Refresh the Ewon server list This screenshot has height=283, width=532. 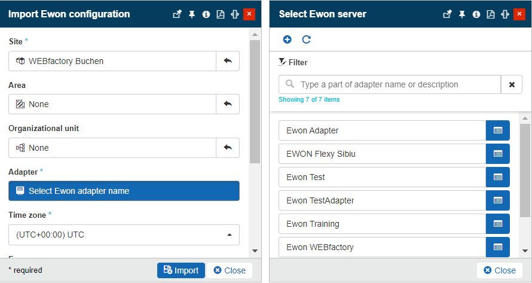pos(307,39)
